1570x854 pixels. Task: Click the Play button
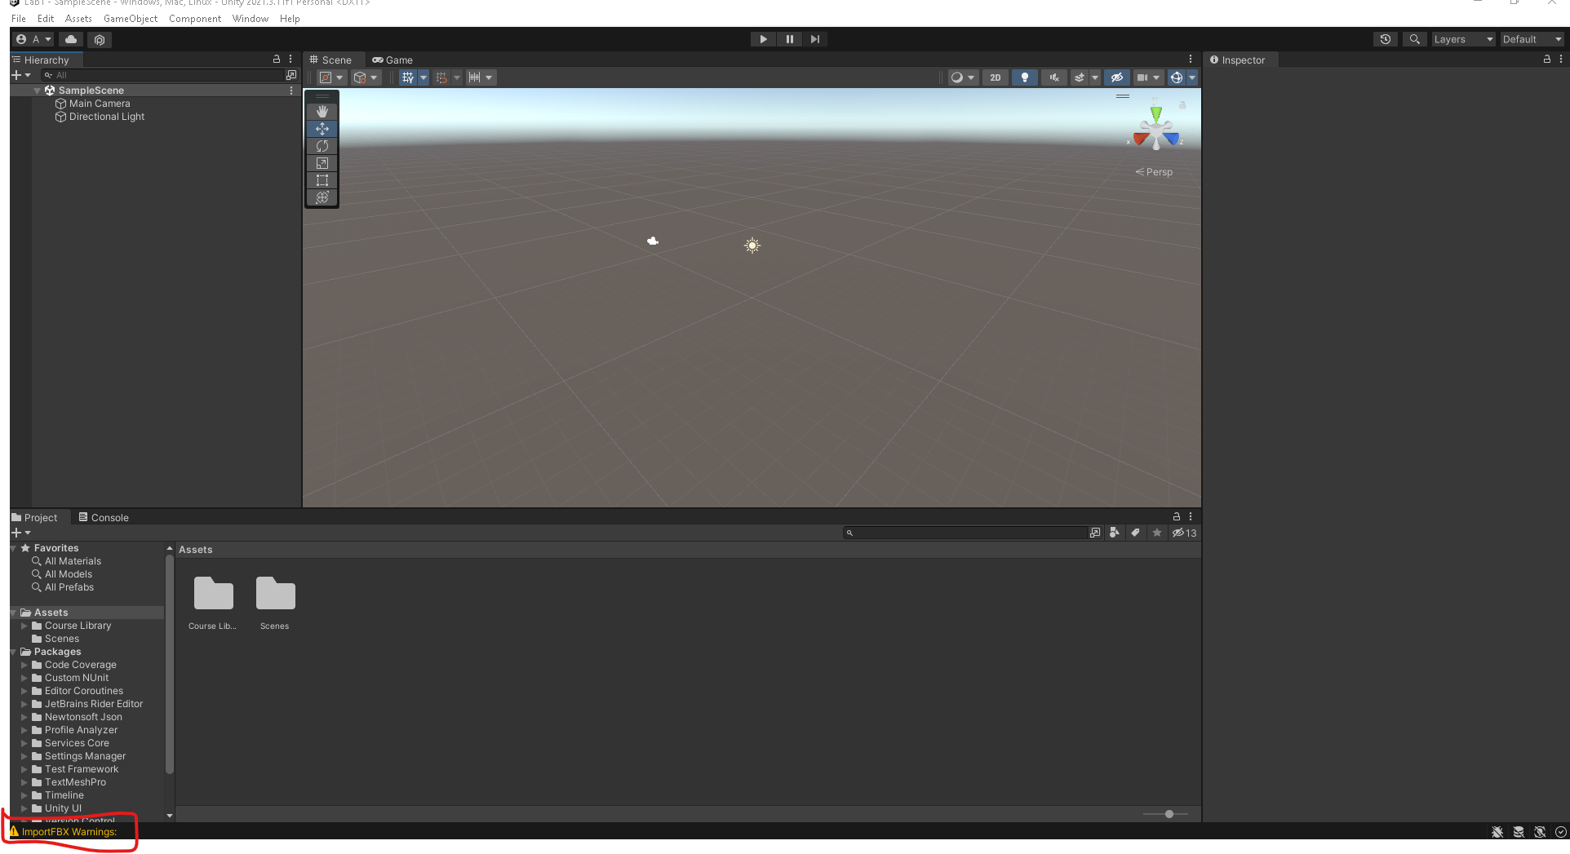point(763,39)
